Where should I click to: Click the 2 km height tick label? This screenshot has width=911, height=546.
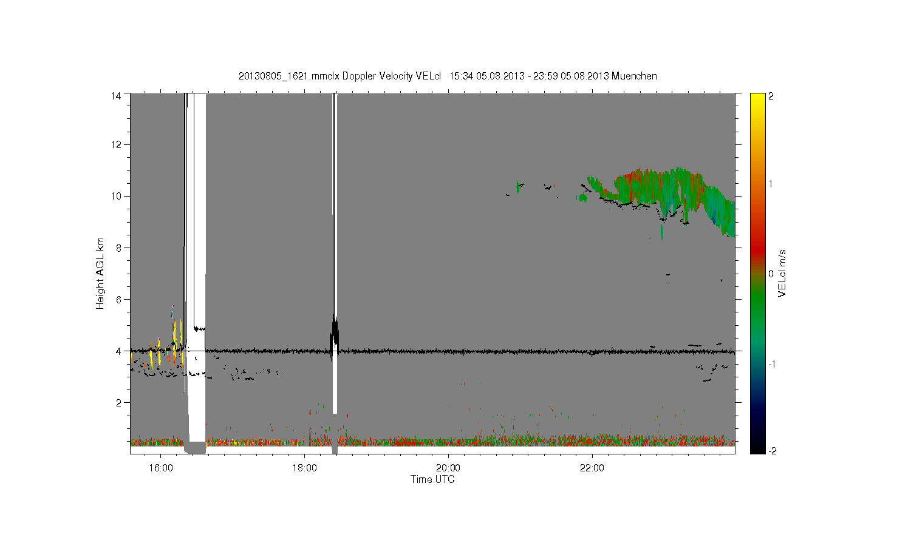pyautogui.click(x=119, y=402)
